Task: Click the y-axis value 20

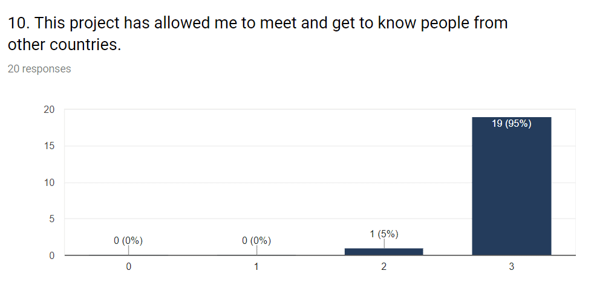Action: [x=50, y=110]
